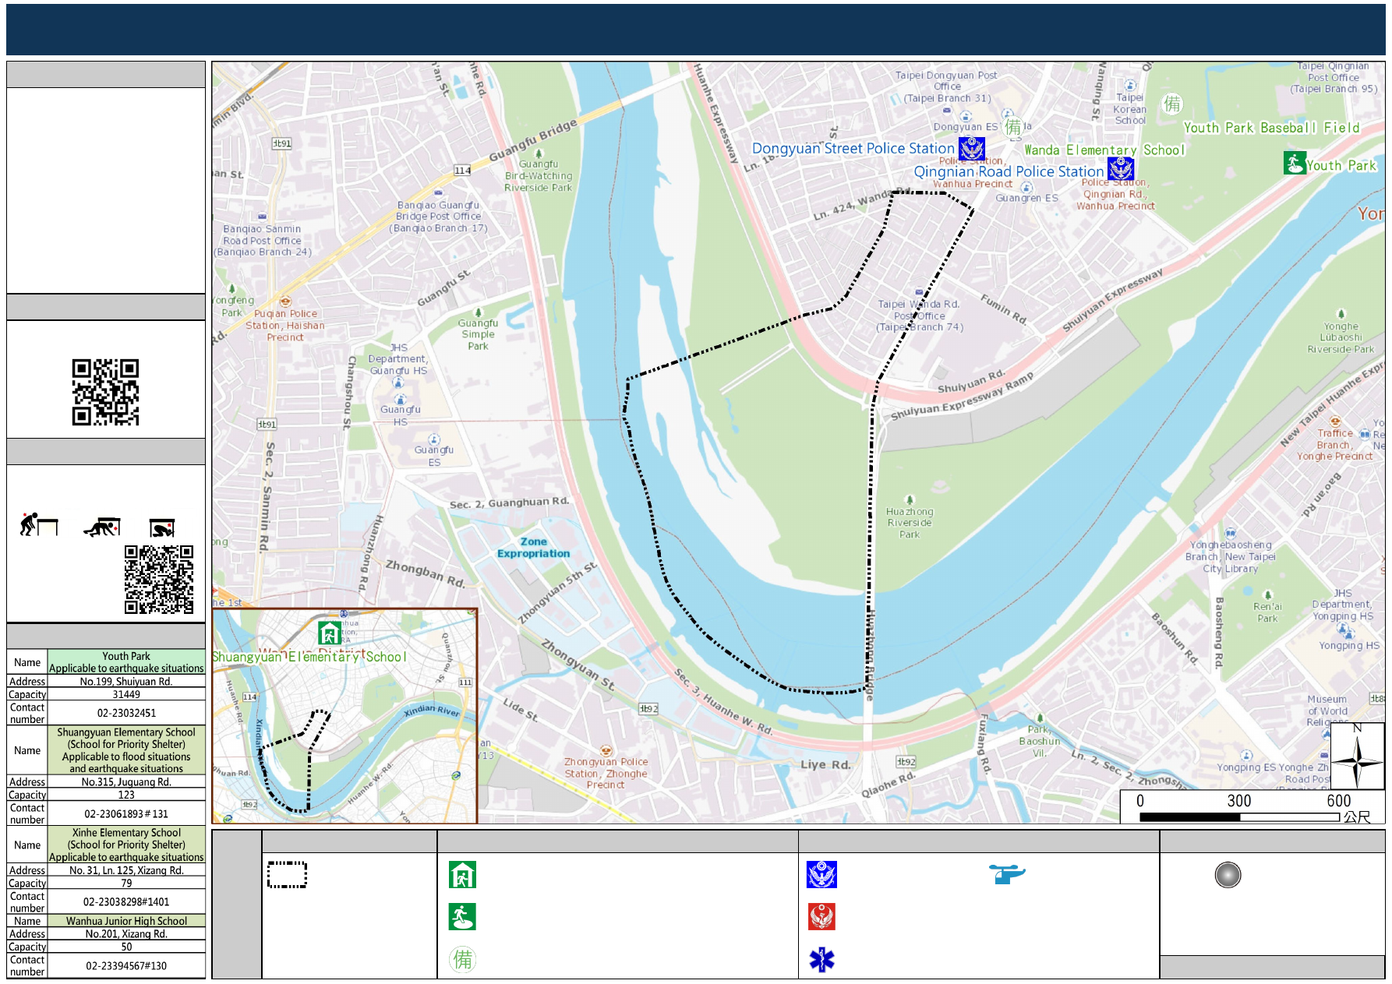Click the 'Museum of World Religions' label
Viewport: 1392px width, 984px height.
[x=1327, y=711]
